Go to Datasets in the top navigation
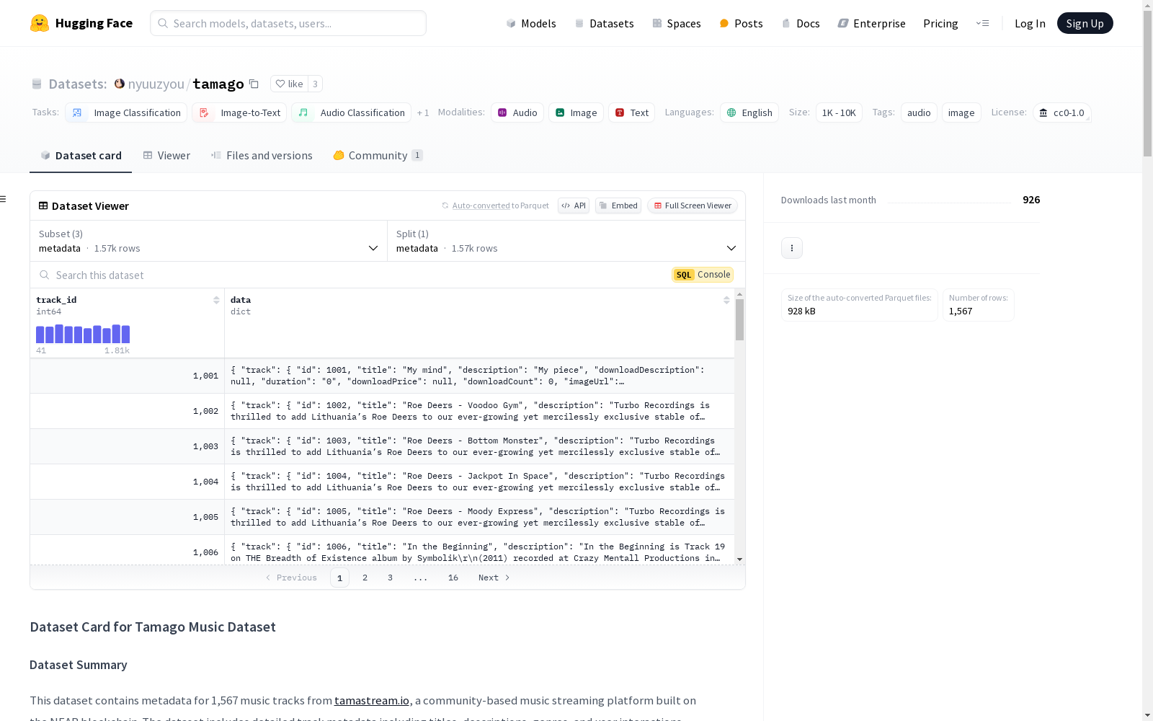This screenshot has width=1153, height=721. (604, 23)
